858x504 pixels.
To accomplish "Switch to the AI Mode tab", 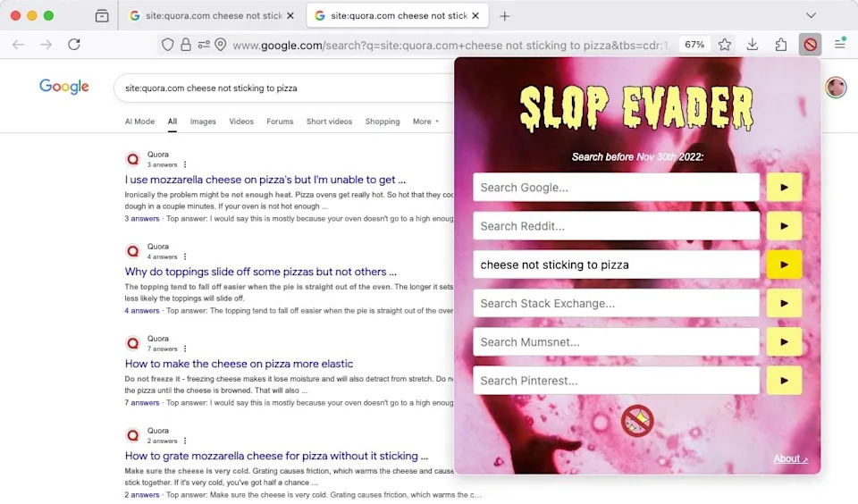I will pos(139,122).
